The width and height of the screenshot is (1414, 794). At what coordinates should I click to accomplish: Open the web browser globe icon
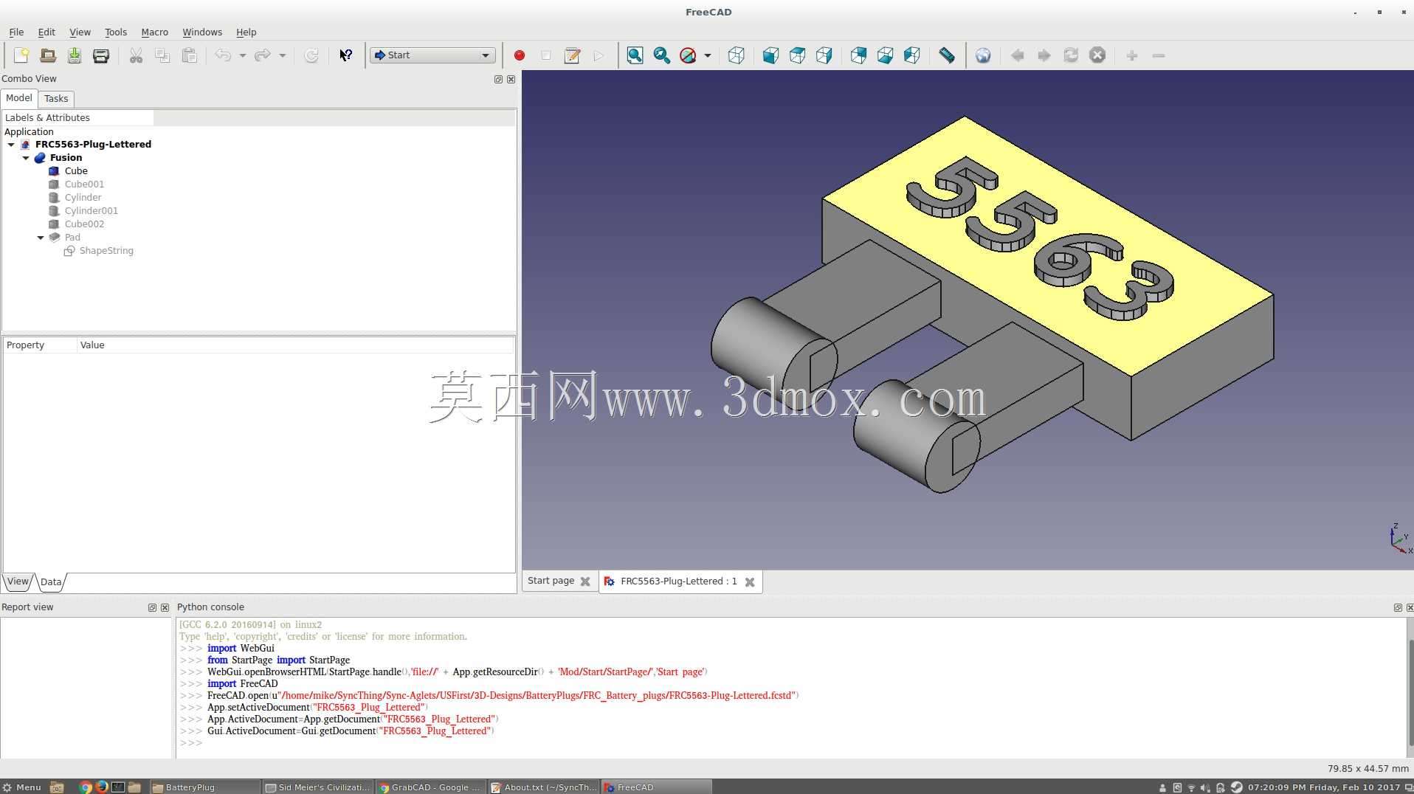click(983, 55)
